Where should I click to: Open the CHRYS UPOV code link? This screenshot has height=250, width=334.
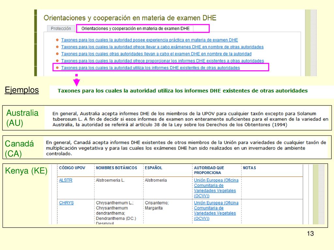66,203
